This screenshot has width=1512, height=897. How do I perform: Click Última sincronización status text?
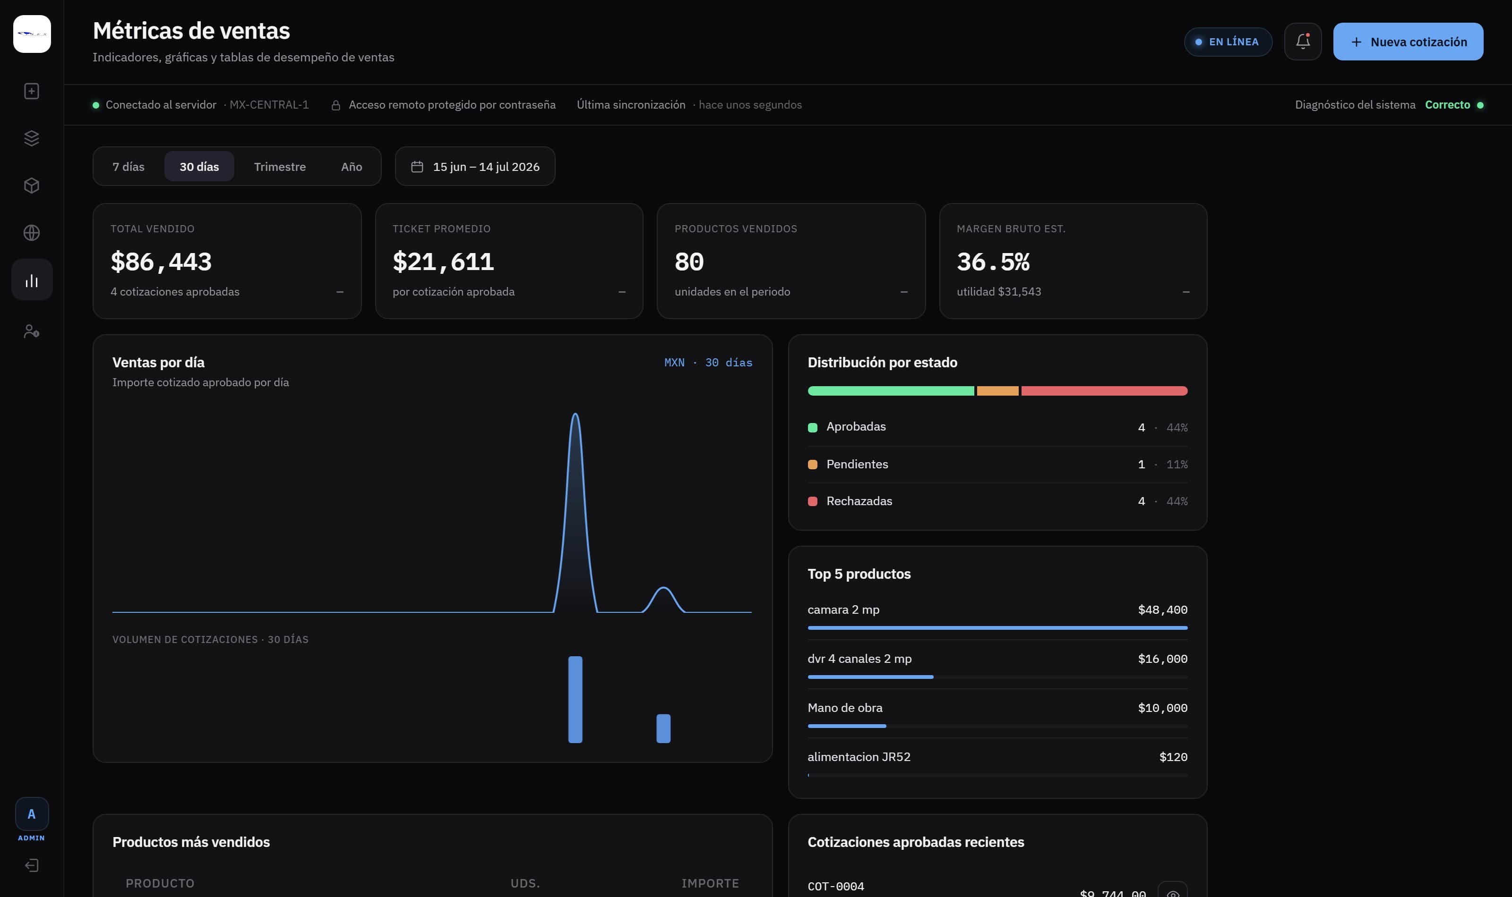click(x=631, y=104)
